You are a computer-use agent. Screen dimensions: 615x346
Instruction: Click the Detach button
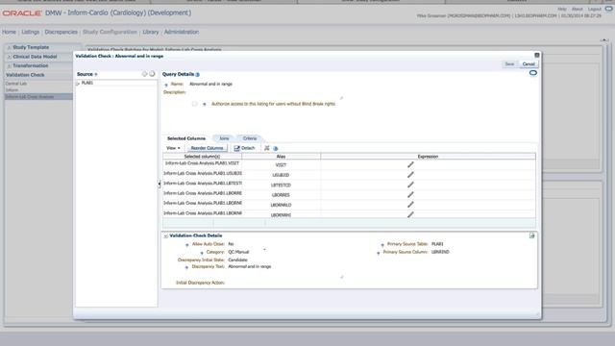pos(244,148)
